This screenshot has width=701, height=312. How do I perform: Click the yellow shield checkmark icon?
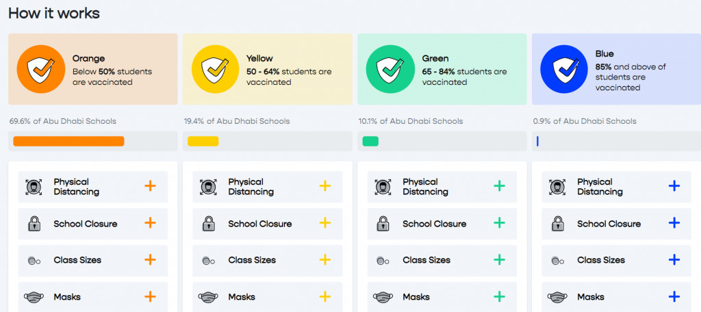(215, 69)
